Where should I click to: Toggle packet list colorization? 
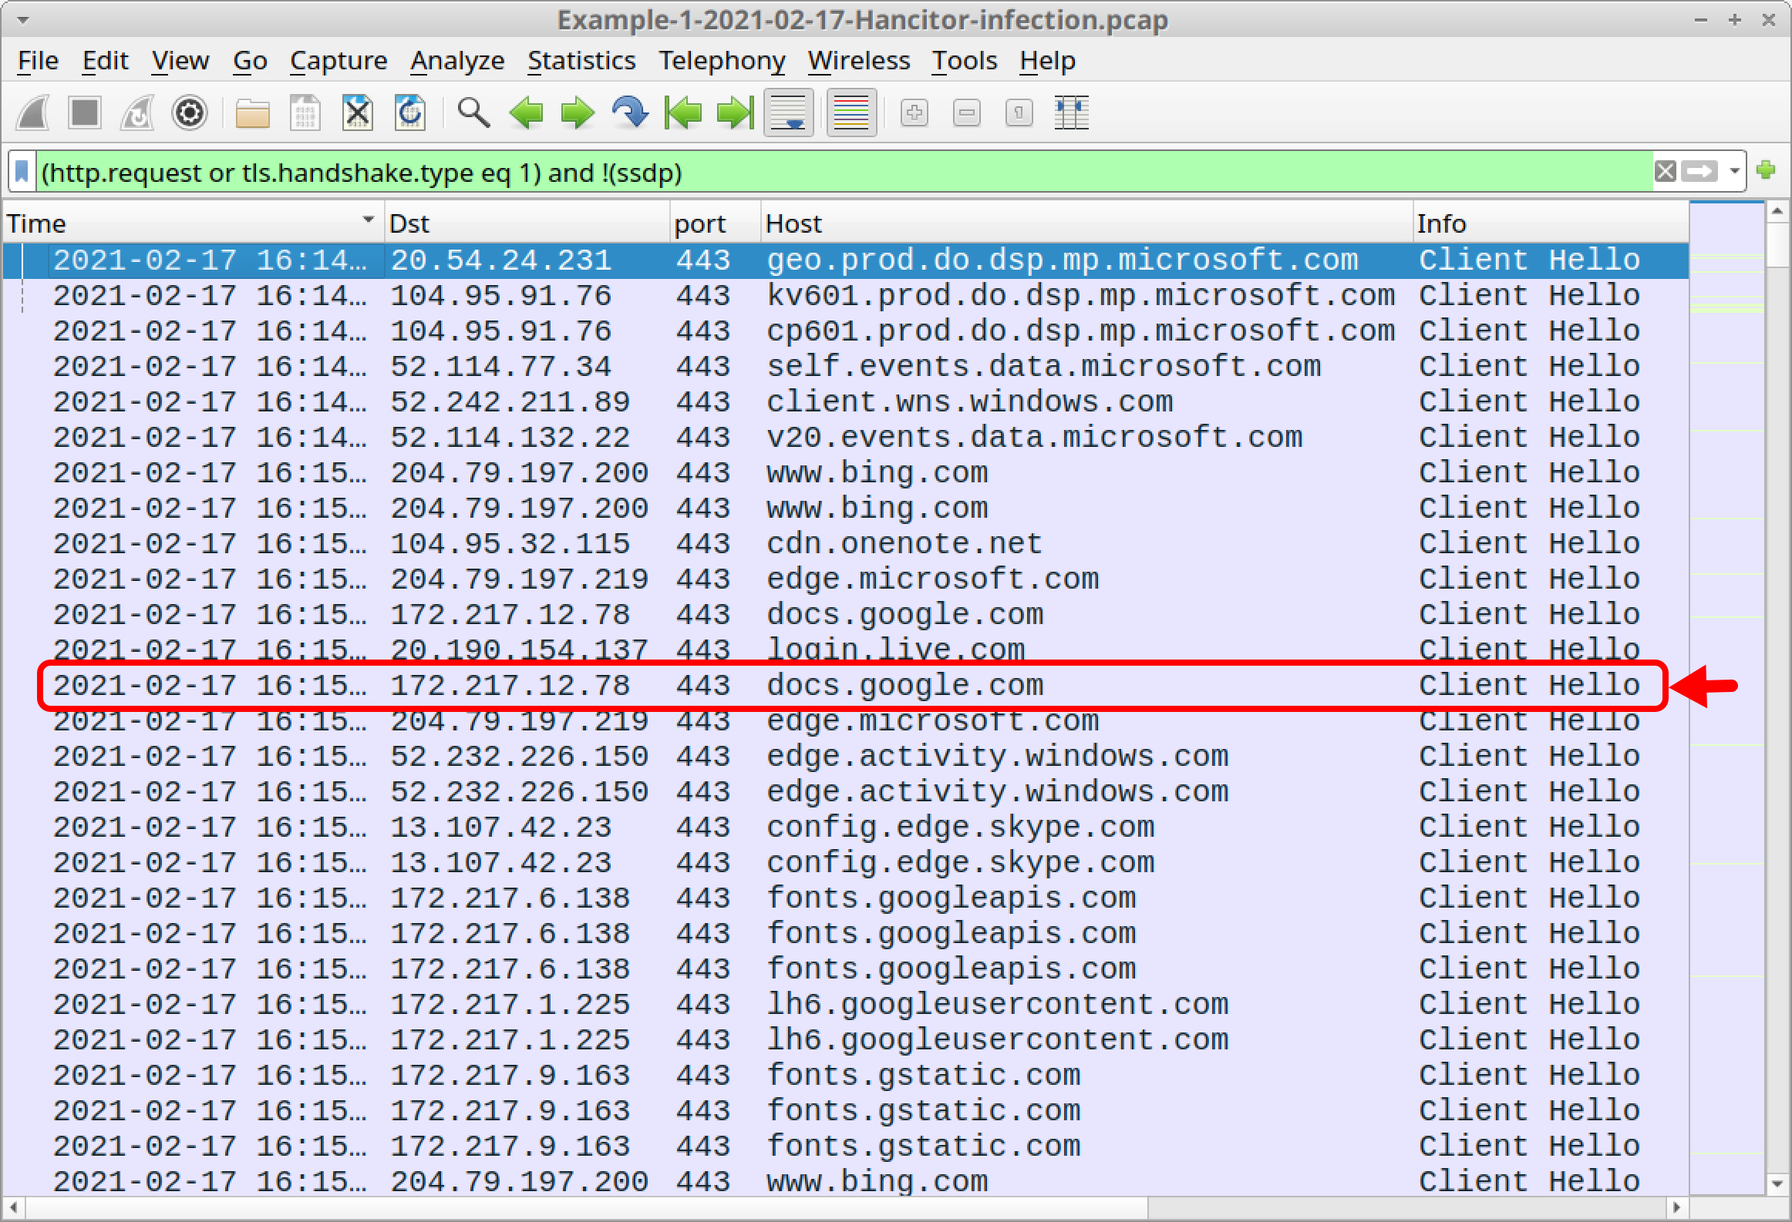click(x=851, y=113)
